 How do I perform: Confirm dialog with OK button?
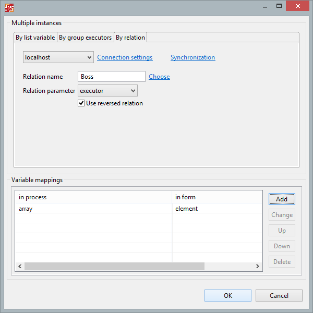(228, 295)
